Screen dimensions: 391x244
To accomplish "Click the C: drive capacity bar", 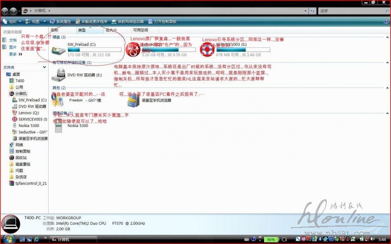I will click(94, 50).
